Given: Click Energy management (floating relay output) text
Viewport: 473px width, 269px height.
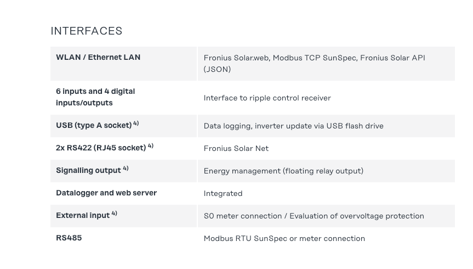Looking at the screenshot, I should [x=283, y=171].
